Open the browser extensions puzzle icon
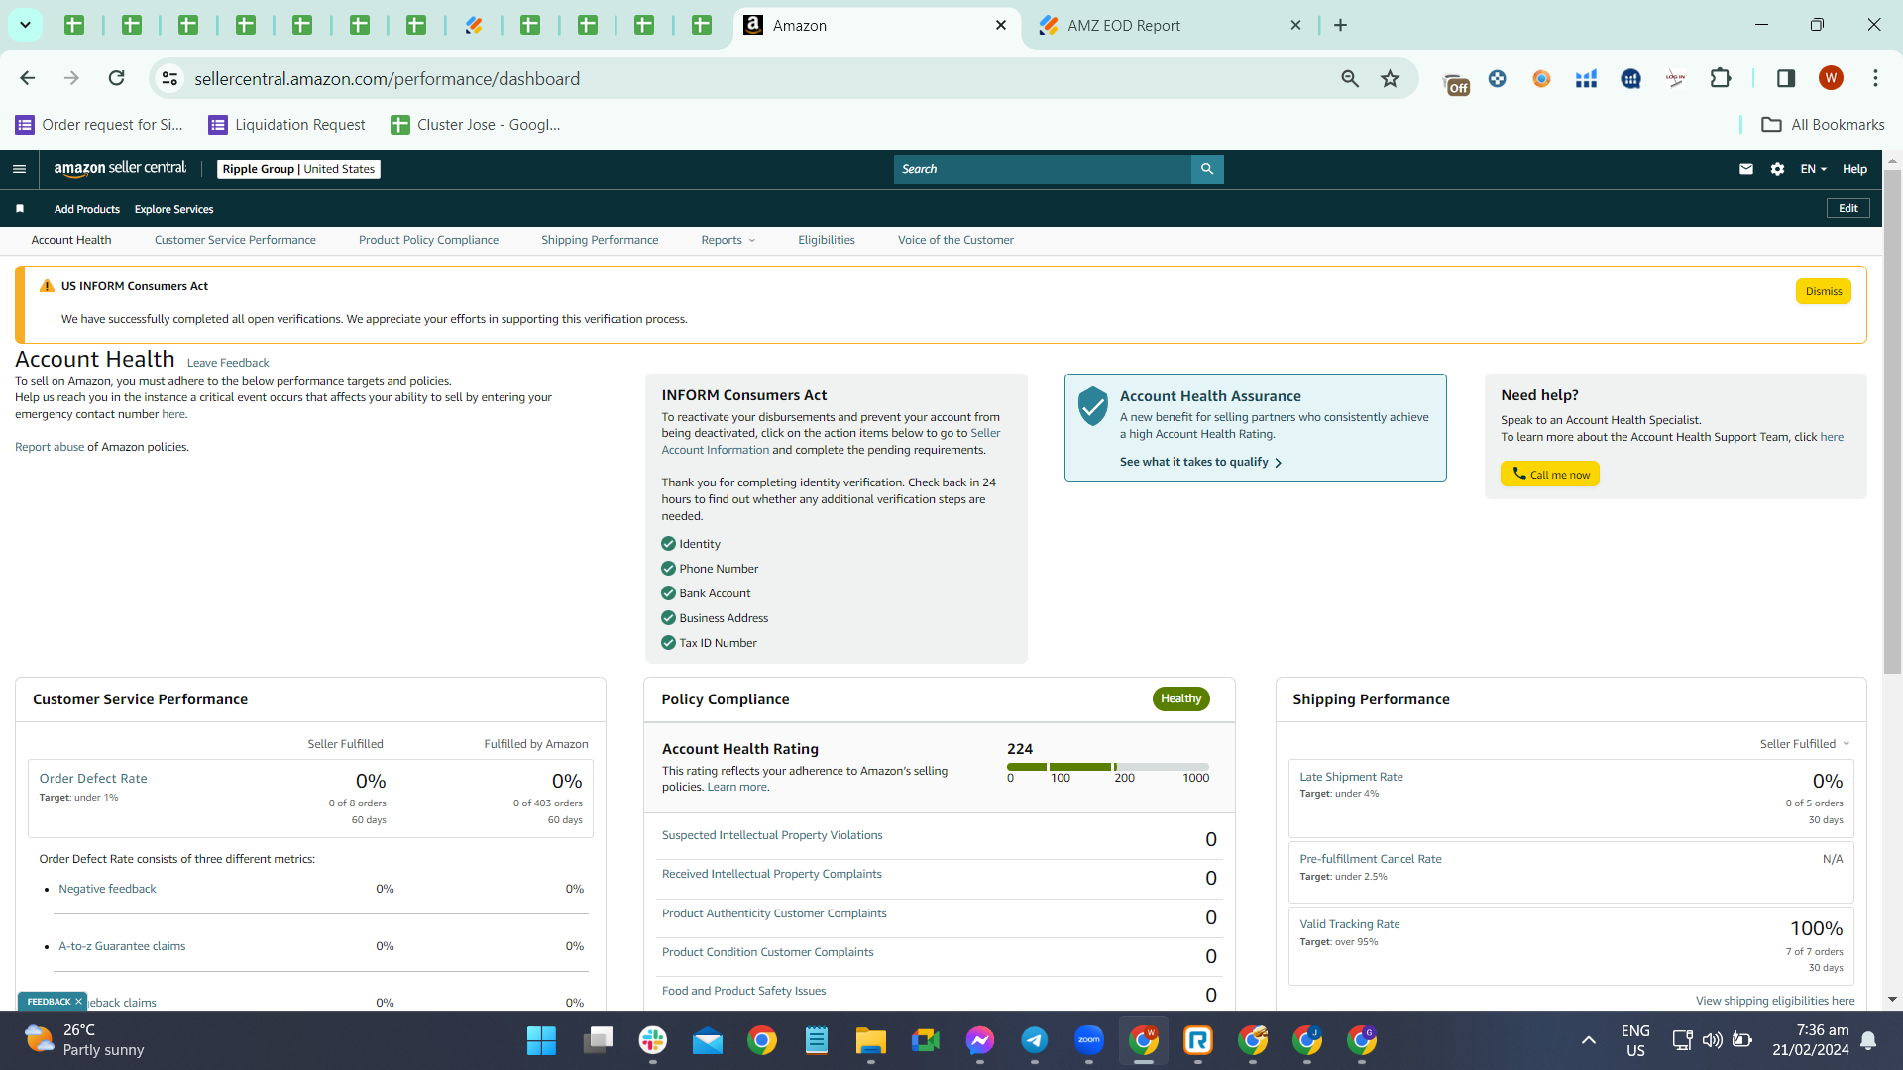Image resolution: width=1903 pixels, height=1070 pixels. [1721, 78]
